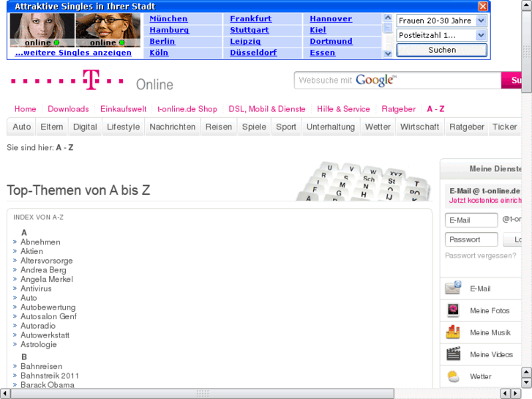Click the Passwort vergessen link

tap(481, 256)
